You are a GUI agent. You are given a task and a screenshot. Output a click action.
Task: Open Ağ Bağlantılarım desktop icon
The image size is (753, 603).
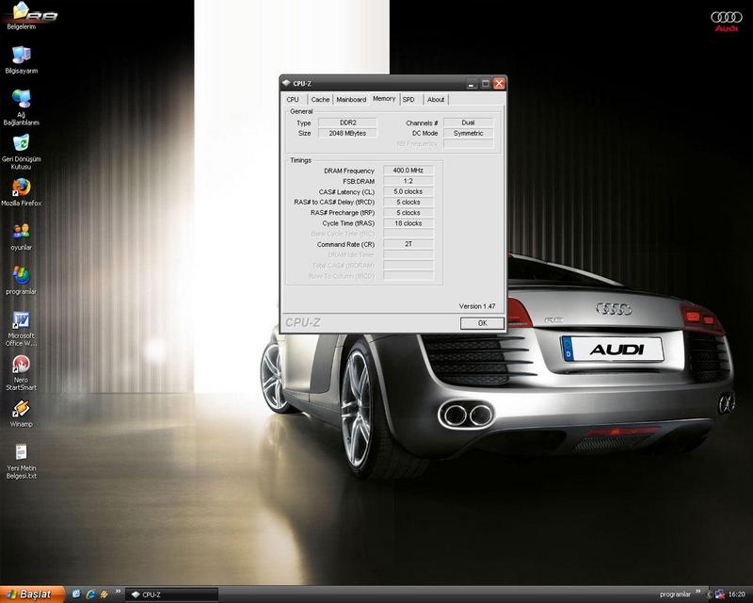tap(21, 107)
